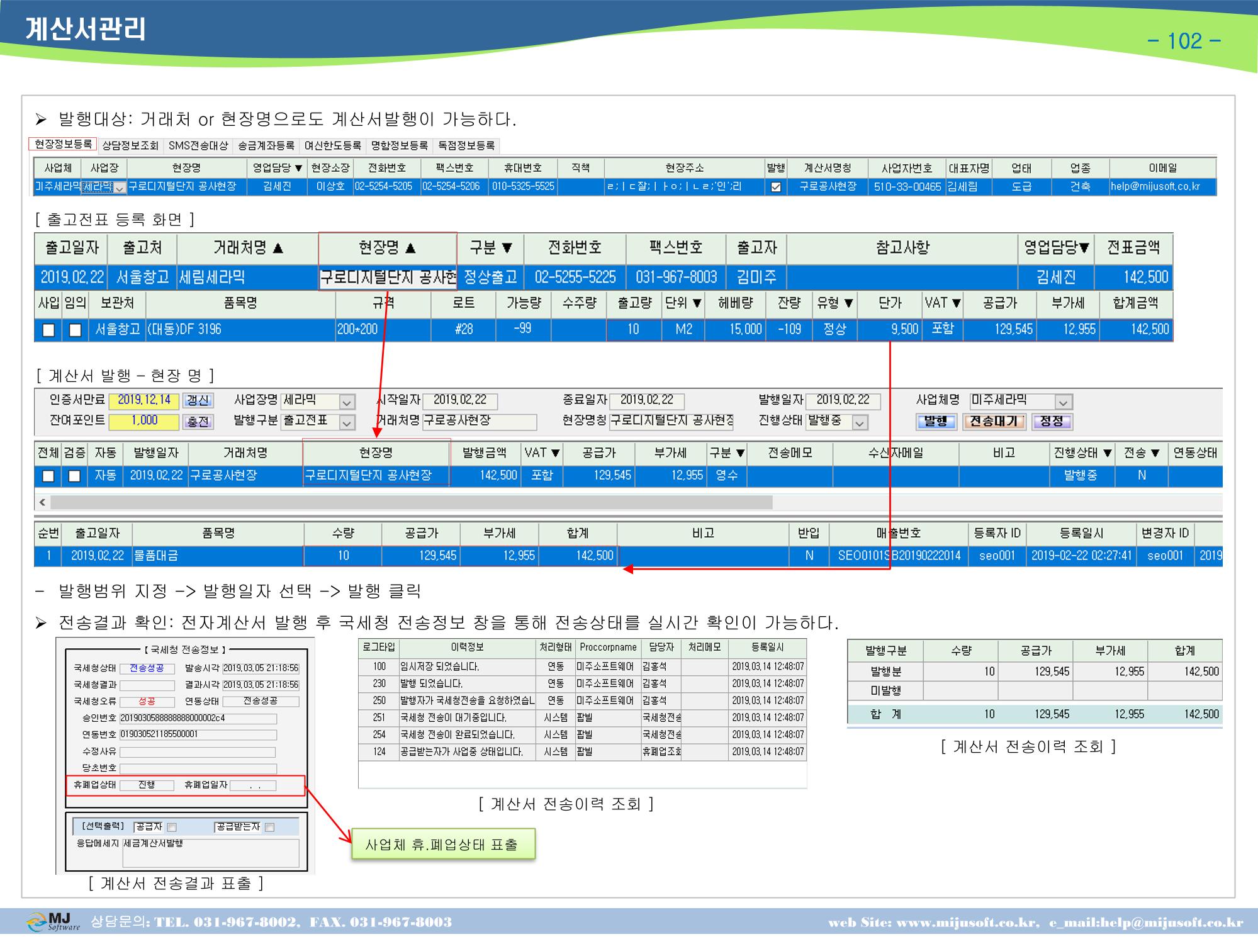This screenshot has height=944, width=1258.
Task: Open the 송금계좌등록 tab
Action: point(266,145)
